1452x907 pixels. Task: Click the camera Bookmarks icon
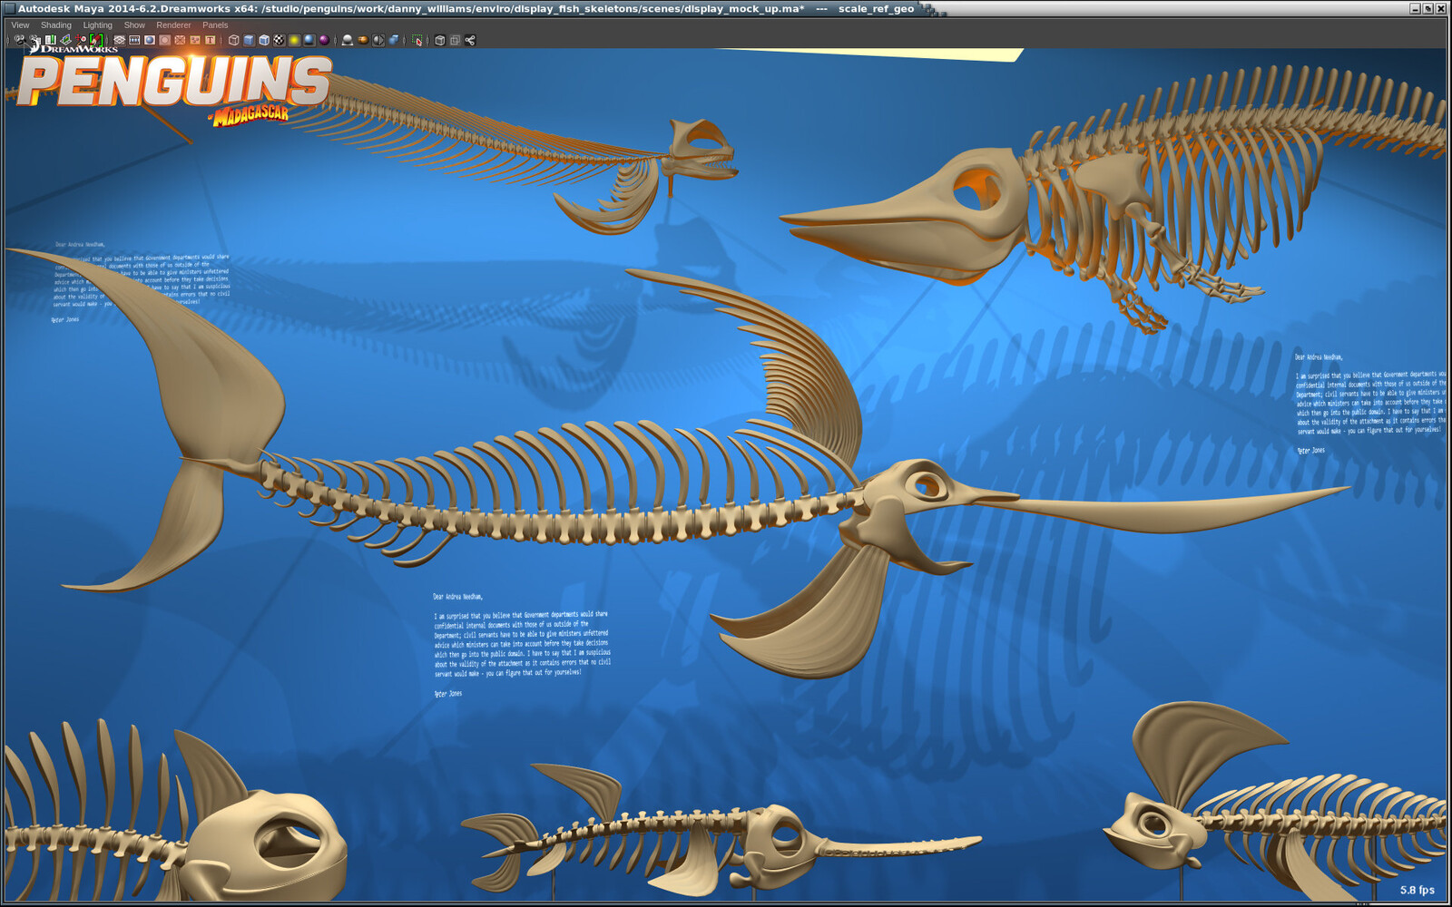click(x=51, y=40)
